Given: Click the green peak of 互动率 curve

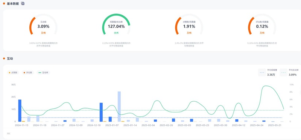Looking at the screenshot, I should coord(266,86).
